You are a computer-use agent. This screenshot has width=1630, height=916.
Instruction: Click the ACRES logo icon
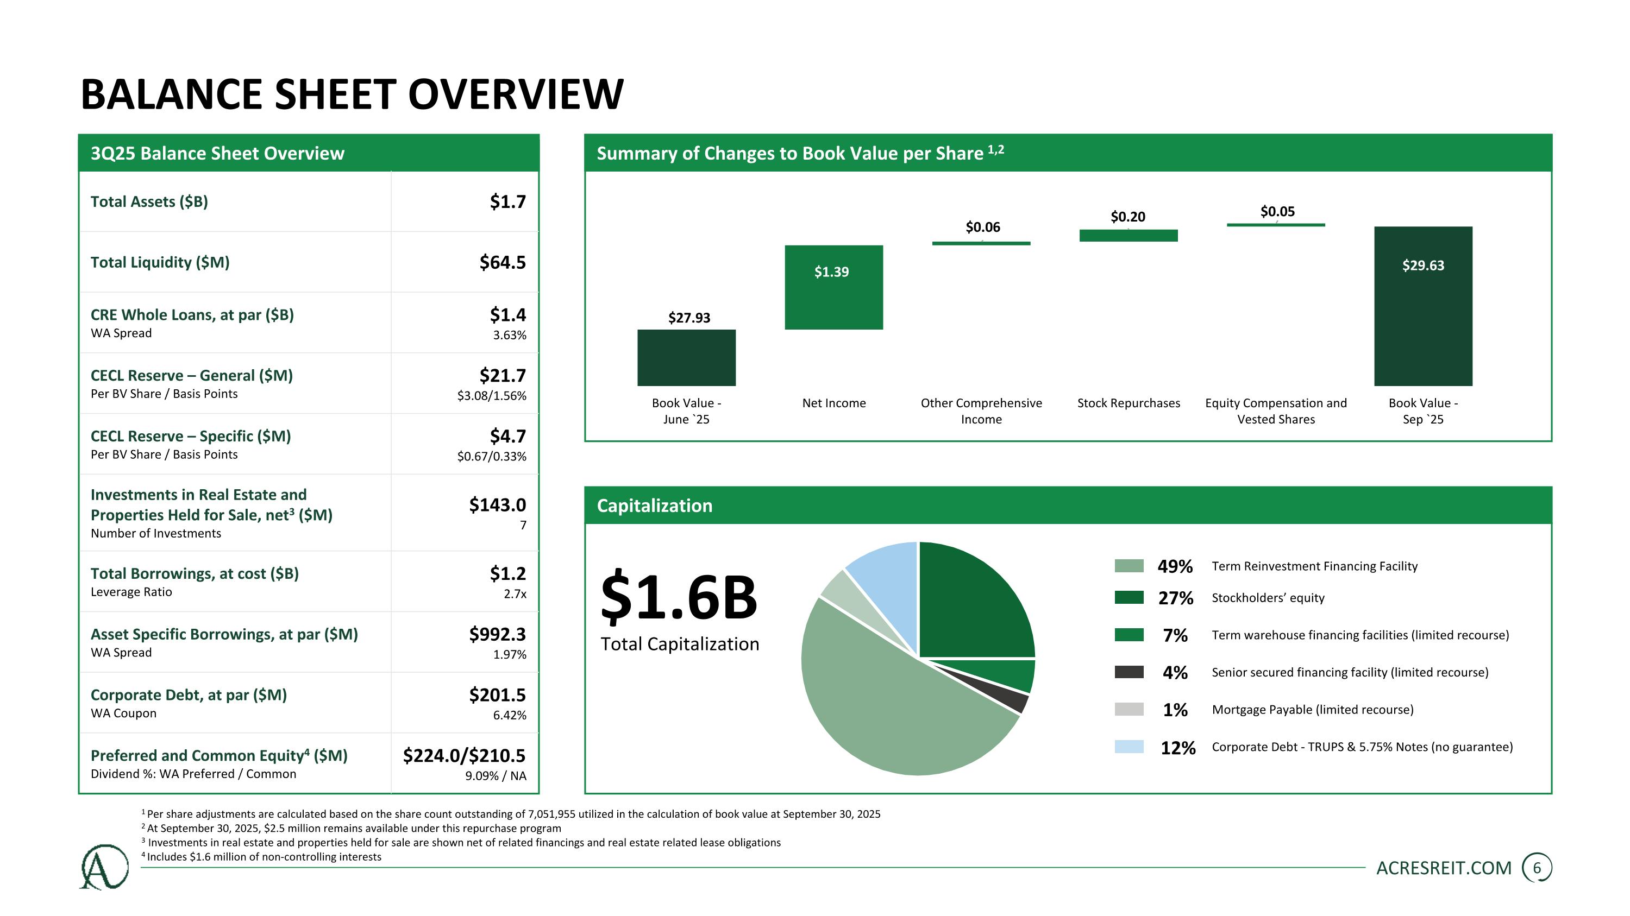tap(104, 867)
